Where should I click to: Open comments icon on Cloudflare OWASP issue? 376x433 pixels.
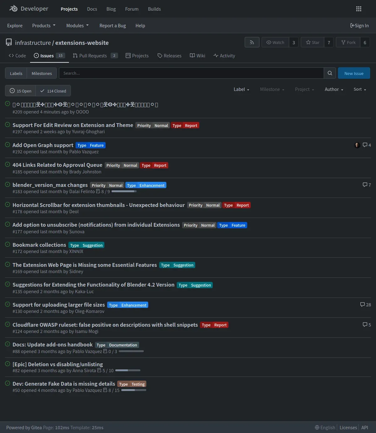(365, 325)
